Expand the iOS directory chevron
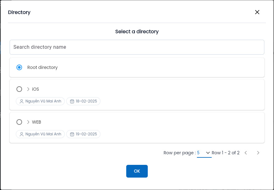 [28, 89]
